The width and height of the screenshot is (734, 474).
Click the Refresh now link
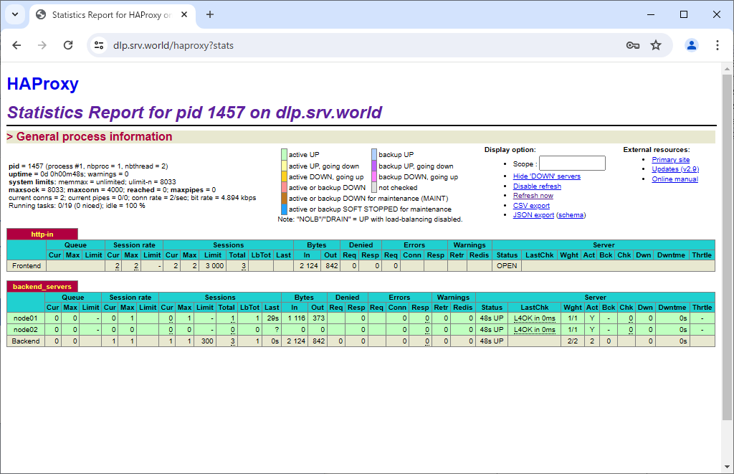click(533, 196)
